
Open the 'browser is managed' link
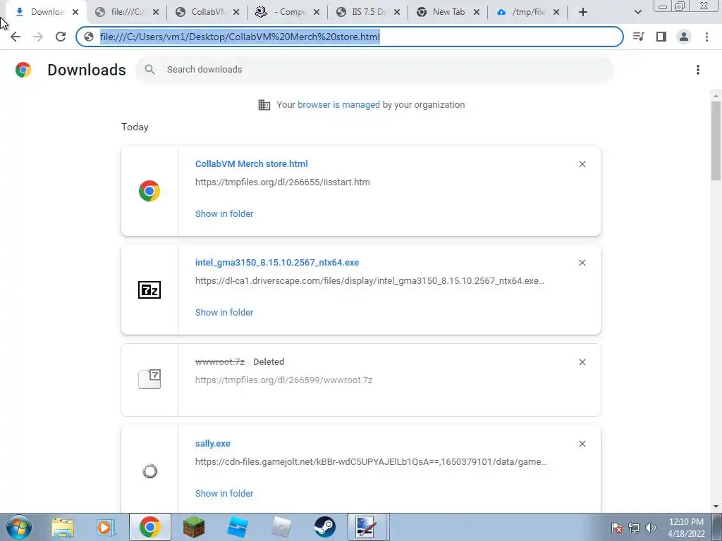pos(338,105)
